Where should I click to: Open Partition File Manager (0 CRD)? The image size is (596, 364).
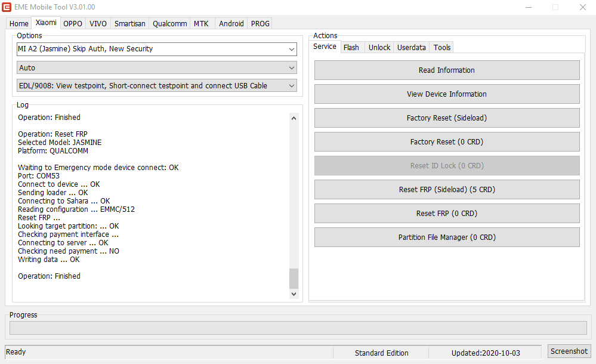[447, 237]
